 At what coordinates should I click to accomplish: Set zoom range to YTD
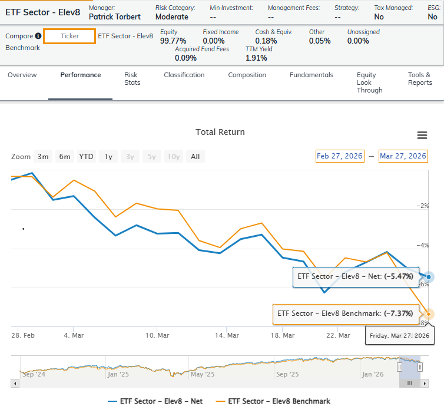click(86, 157)
